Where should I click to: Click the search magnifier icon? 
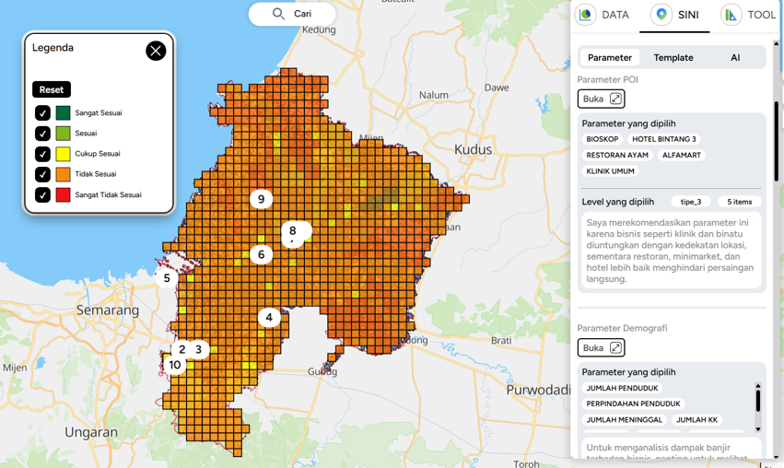click(278, 14)
